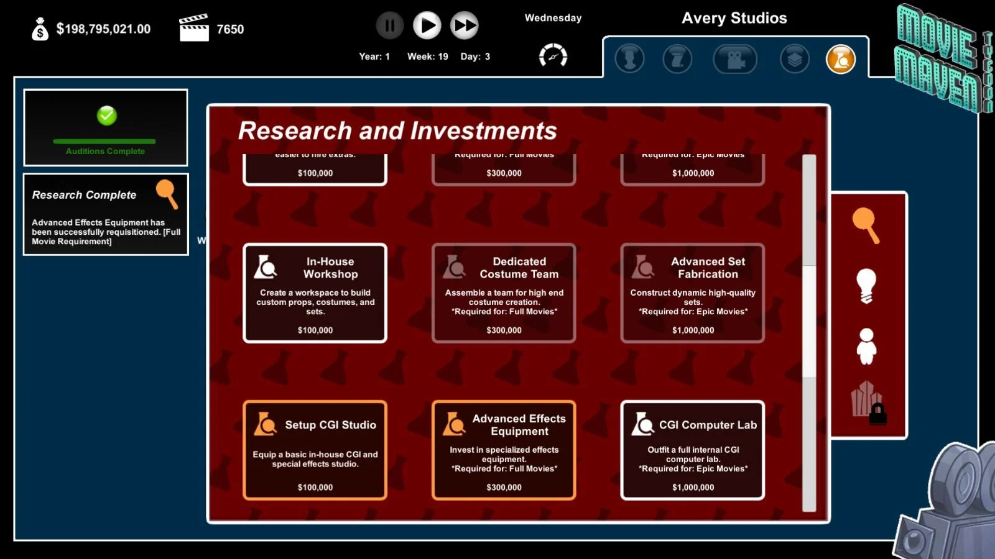Purchase the CGI Computer Lab research
Image resolution: width=995 pixels, height=559 pixels.
coord(693,450)
